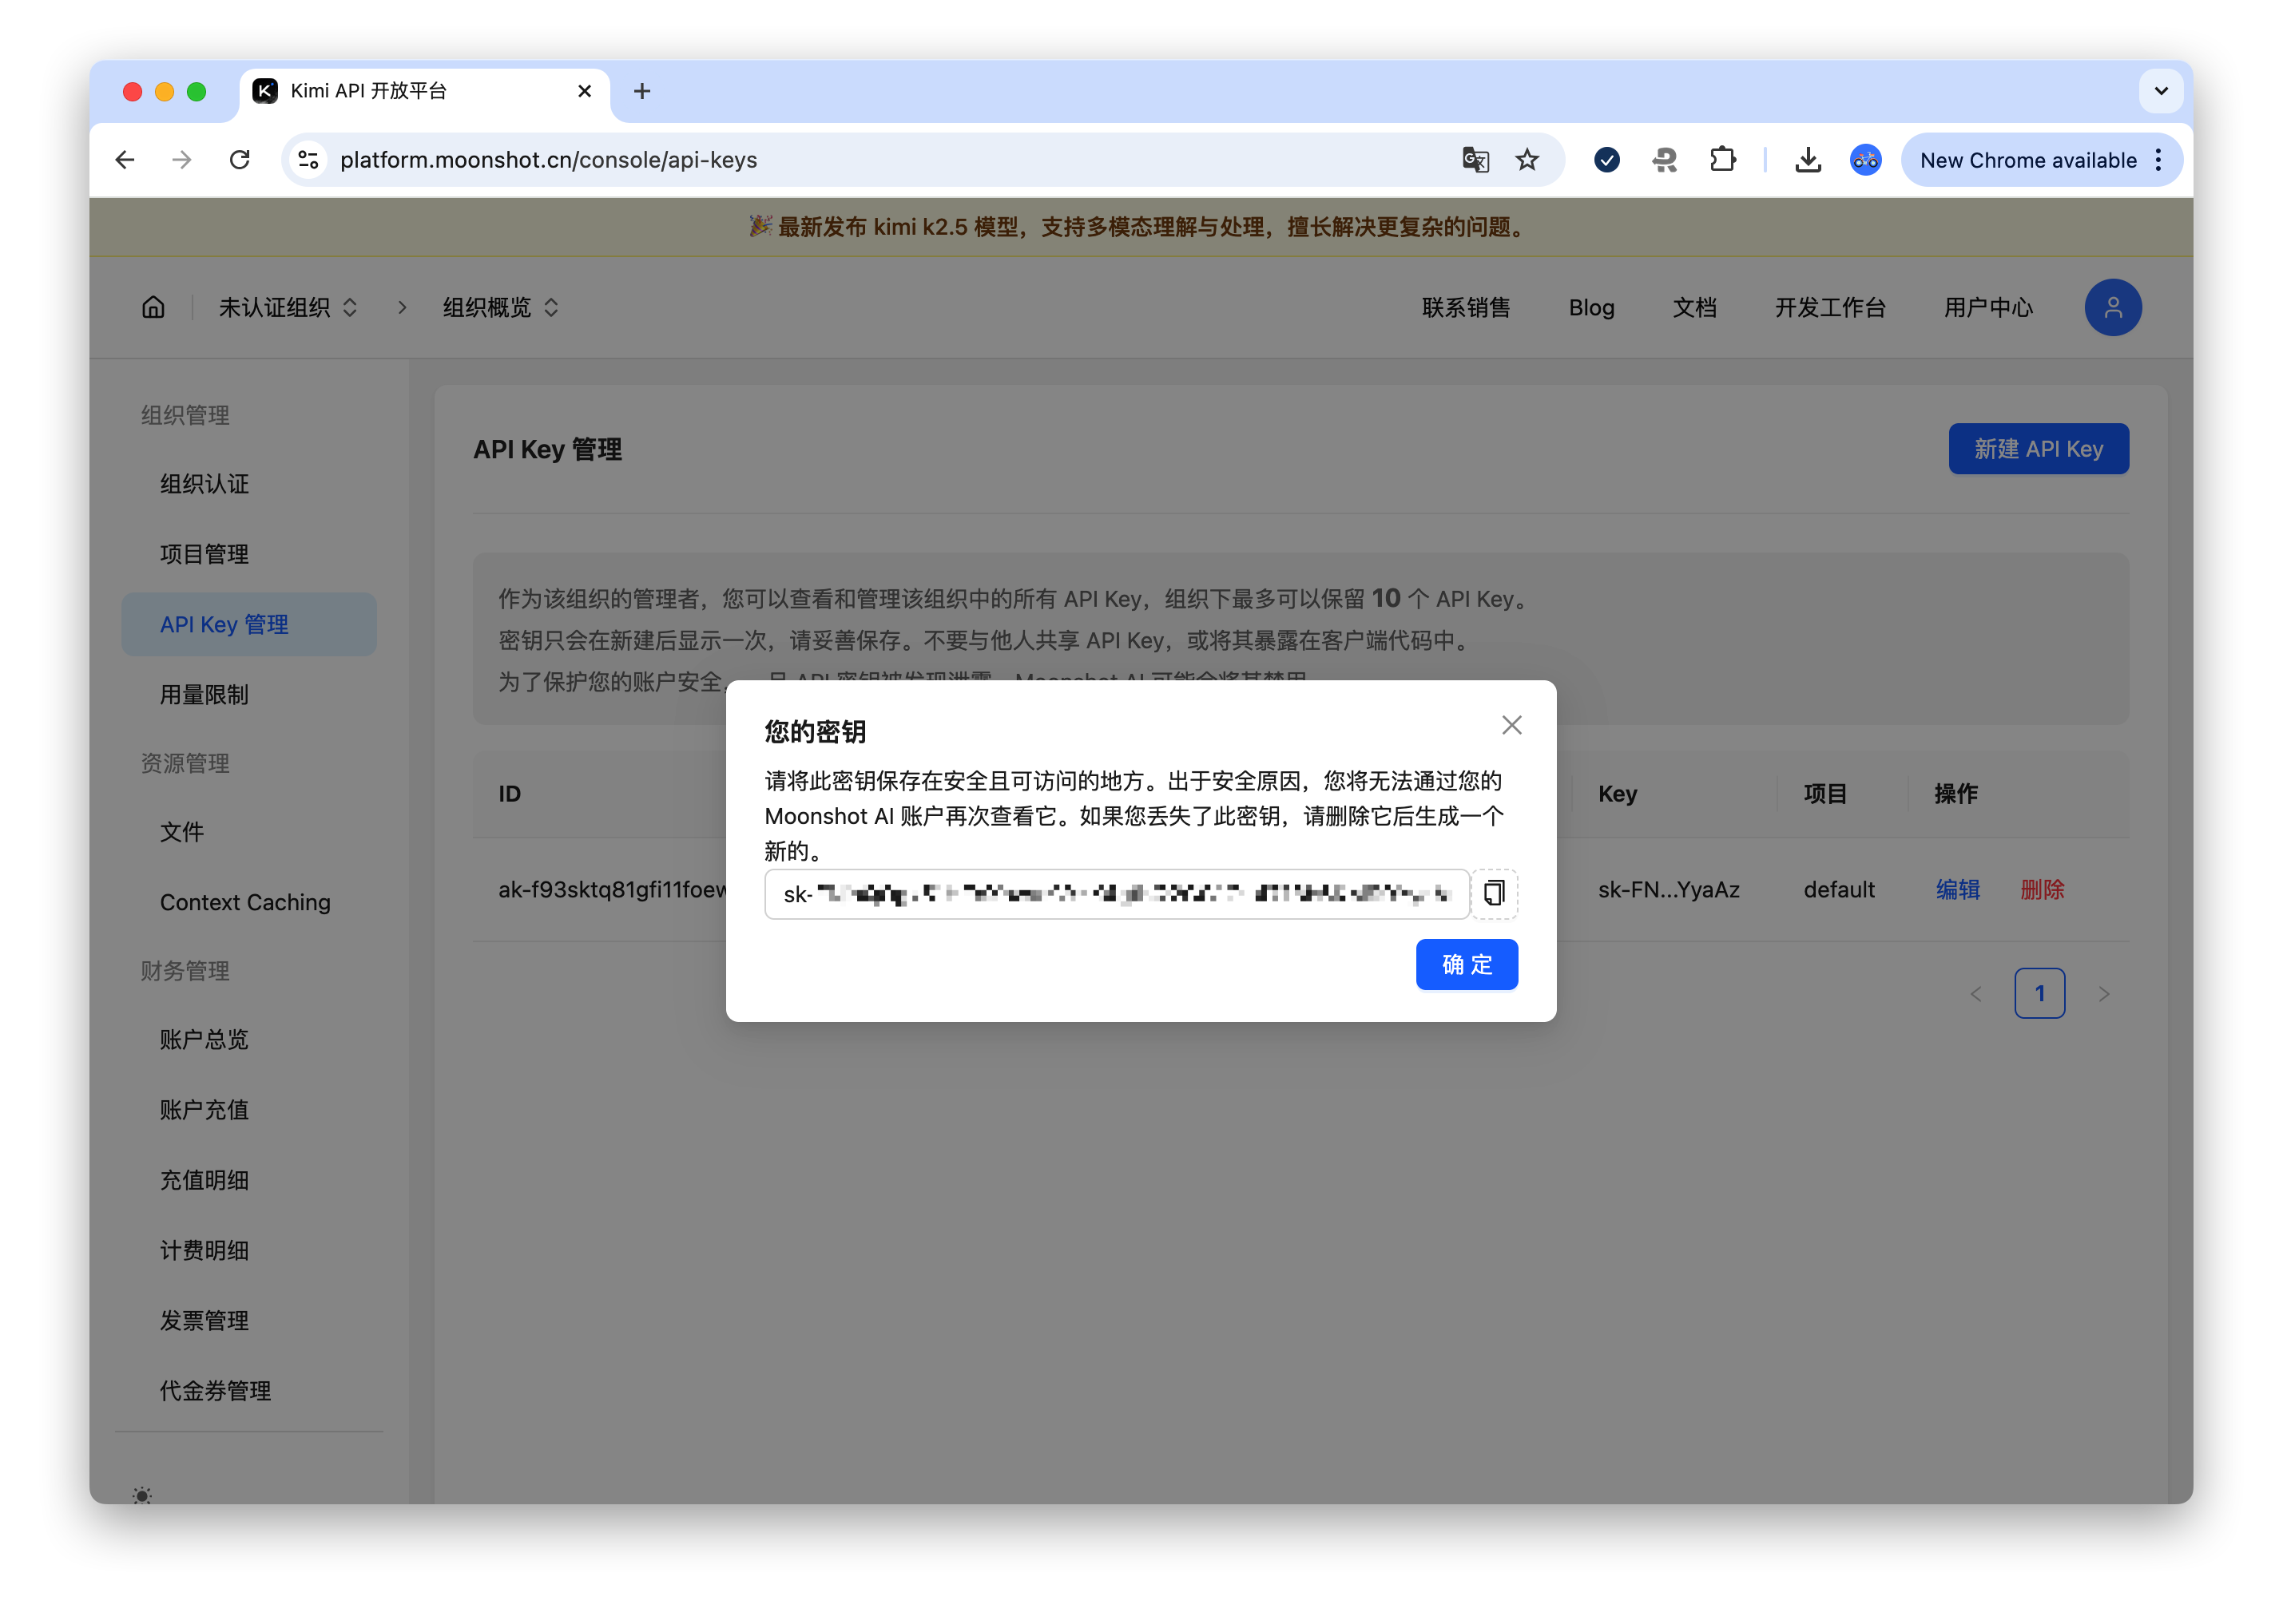Expand the 未认证组织 organization selector

288,308
